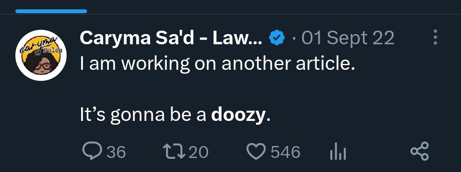
Task: Click the text "It's gonna be a"
Action: point(143,115)
